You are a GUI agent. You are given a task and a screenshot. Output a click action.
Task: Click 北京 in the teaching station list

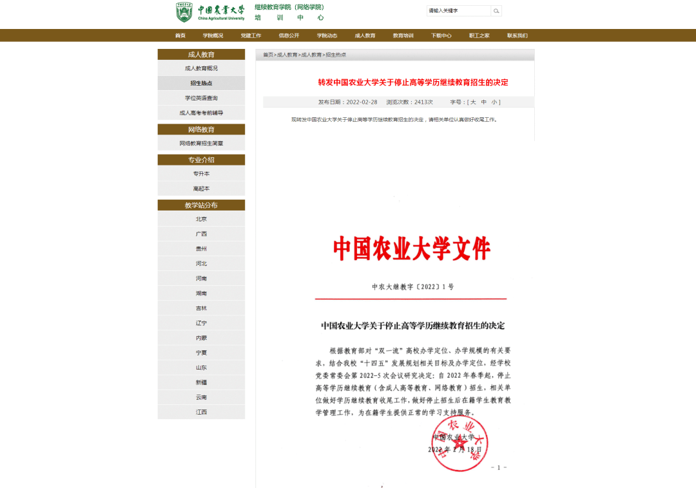[201, 219]
